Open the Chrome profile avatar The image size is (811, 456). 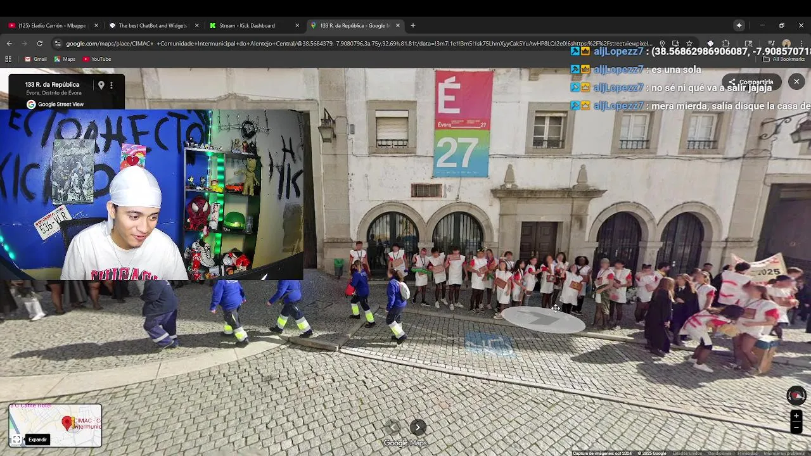click(786, 44)
